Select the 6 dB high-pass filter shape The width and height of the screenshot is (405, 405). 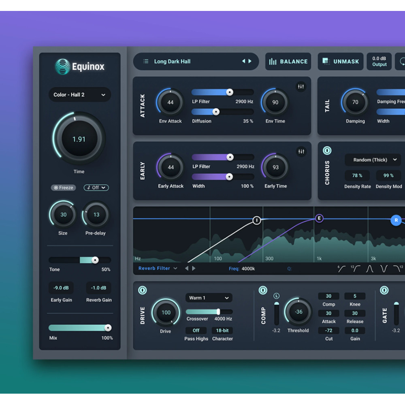[341, 269]
